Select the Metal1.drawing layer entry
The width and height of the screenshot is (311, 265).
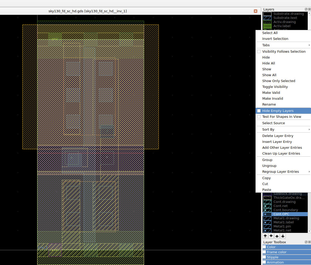[286, 218]
